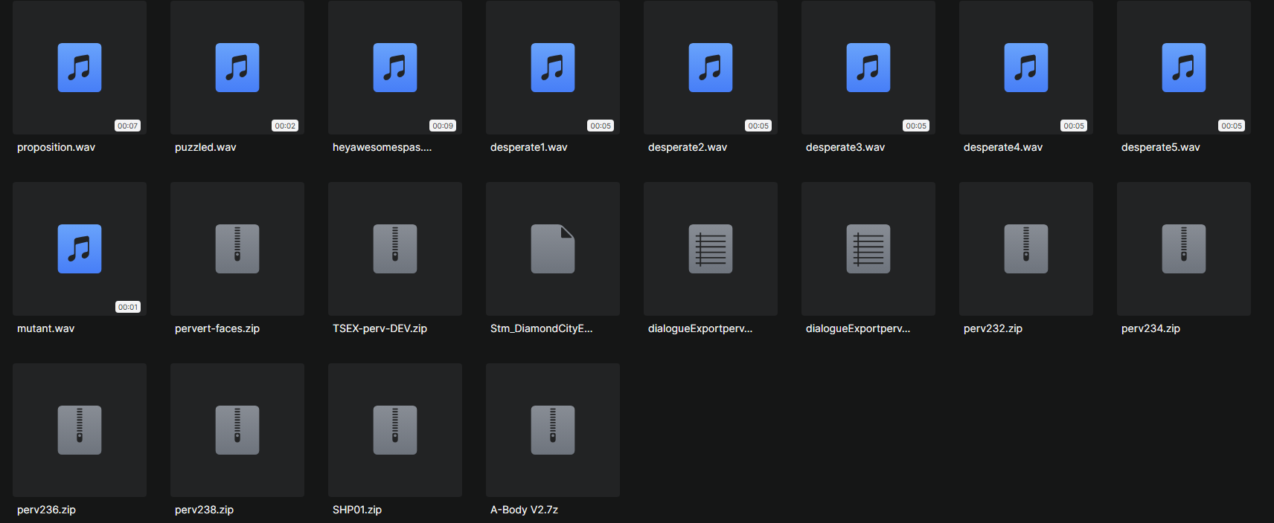Click the mutant.wav audio icon
The image size is (1274, 523).
pyautogui.click(x=80, y=249)
